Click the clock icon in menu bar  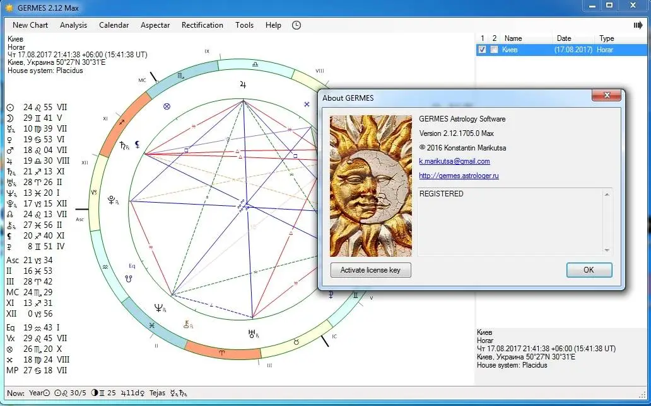[296, 25]
